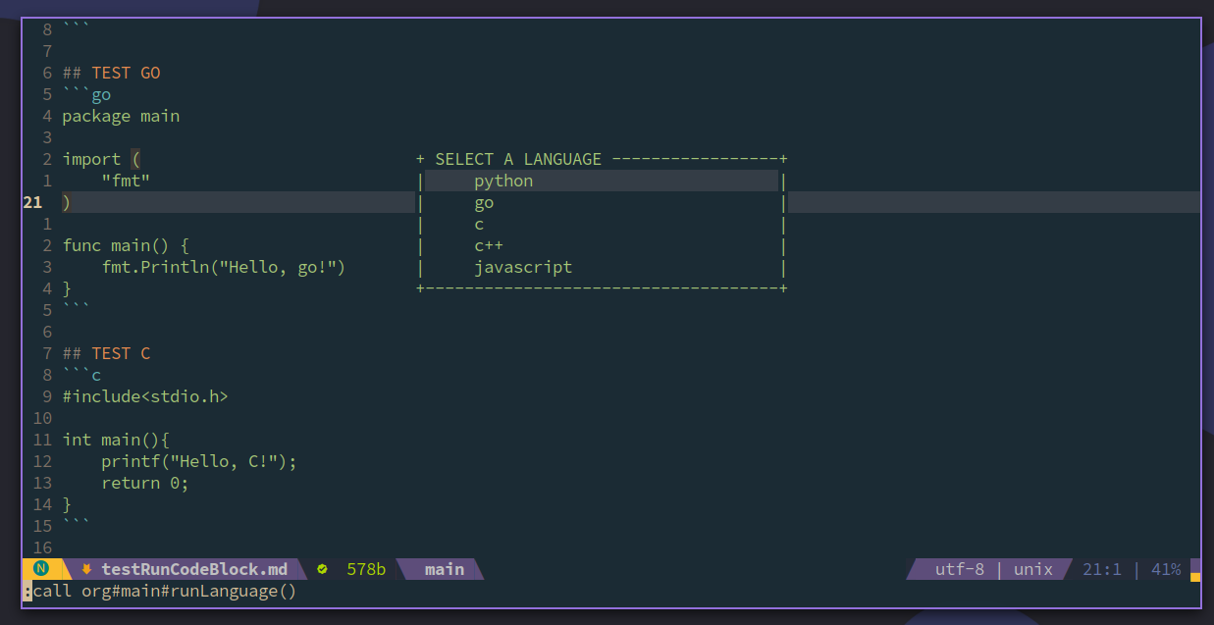Viewport: 1214px width, 625px height.
Task: Click the 21:1 cursor position indicator
Action: click(1102, 569)
